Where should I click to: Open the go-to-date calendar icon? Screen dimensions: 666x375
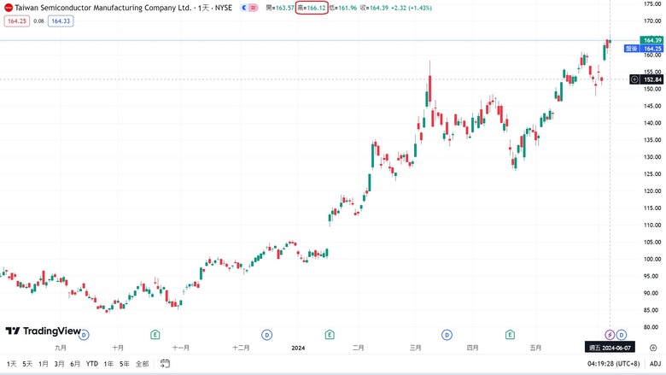(x=166, y=364)
